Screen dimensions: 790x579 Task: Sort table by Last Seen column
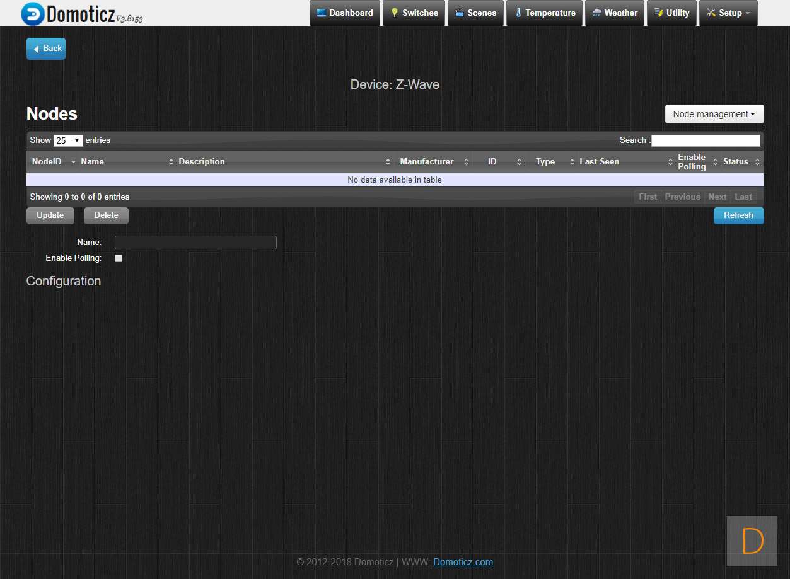pos(599,162)
